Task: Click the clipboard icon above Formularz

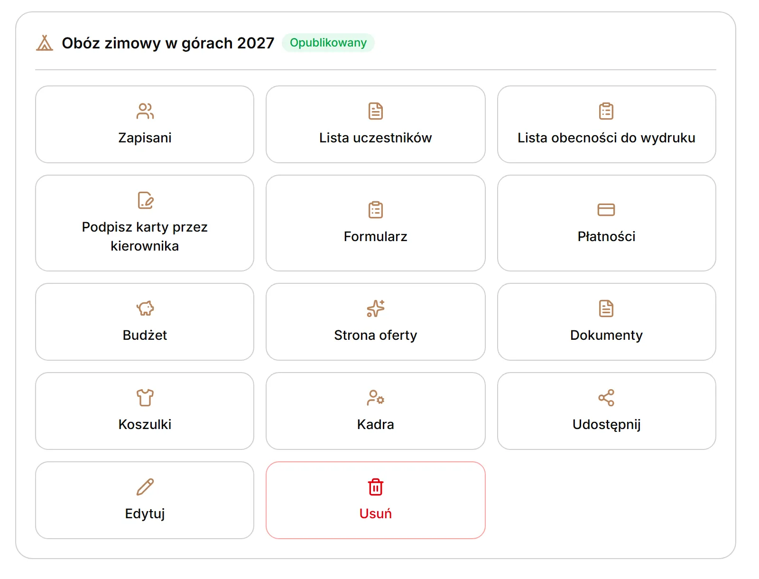Action: (x=376, y=210)
